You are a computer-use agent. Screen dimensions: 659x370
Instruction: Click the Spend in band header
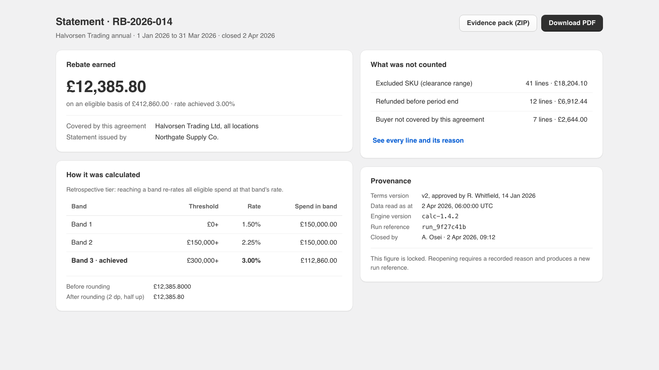tap(316, 206)
